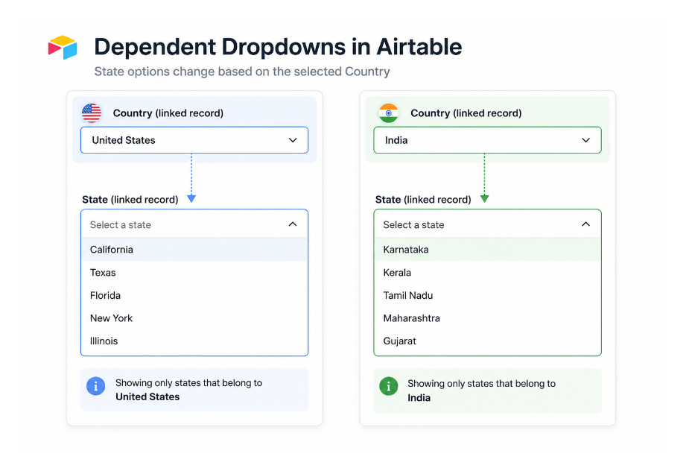Choose Illinois in the list
The height and width of the screenshot is (474, 689).
tap(194, 341)
